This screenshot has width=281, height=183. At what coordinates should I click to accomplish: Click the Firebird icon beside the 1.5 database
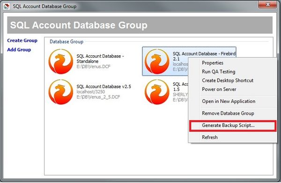tap(157, 92)
